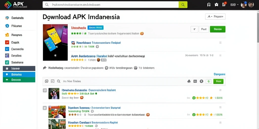Focus the header search input field

click(x=111, y=5)
